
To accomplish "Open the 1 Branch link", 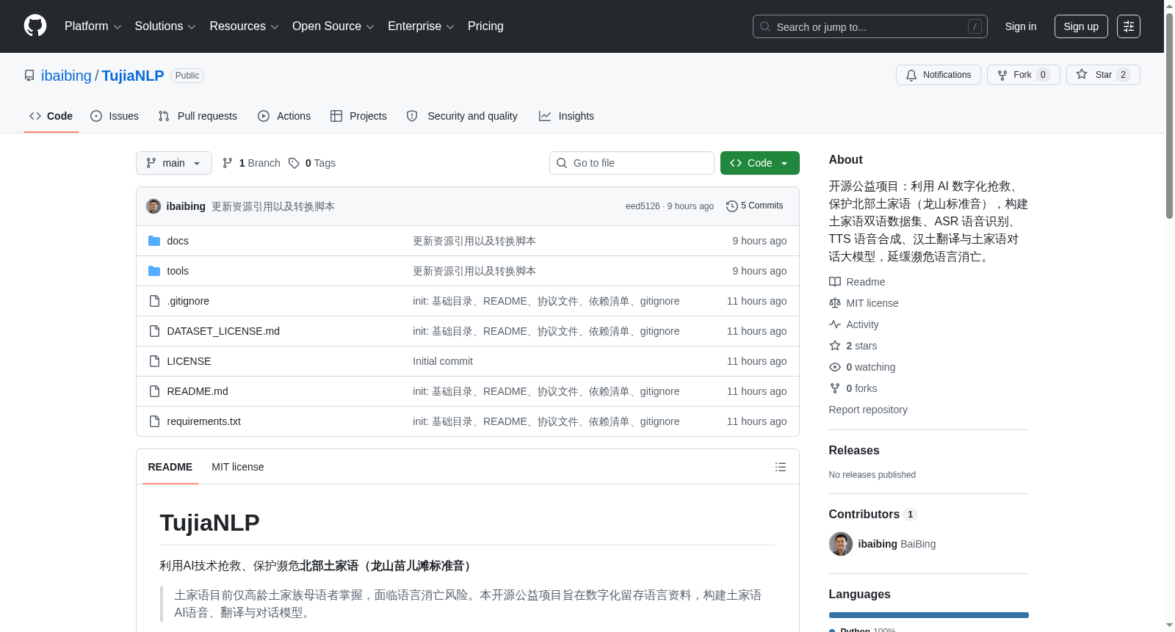I will click(x=251, y=163).
